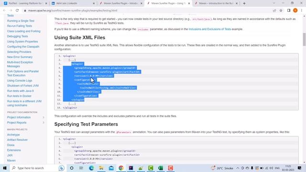The width and height of the screenshot is (306, 172).
Task: Open Chrome profile avatar
Action: point(295,11)
